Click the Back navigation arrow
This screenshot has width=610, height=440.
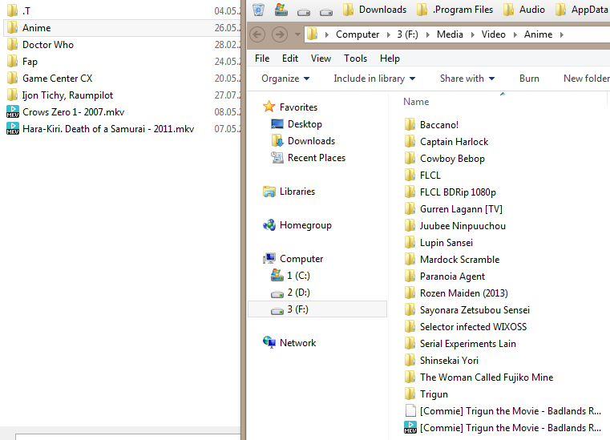[x=257, y=34]
